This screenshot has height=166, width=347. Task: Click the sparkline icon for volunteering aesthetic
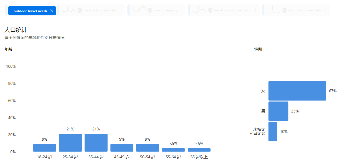pyautogui.click(x=273, y=10)
